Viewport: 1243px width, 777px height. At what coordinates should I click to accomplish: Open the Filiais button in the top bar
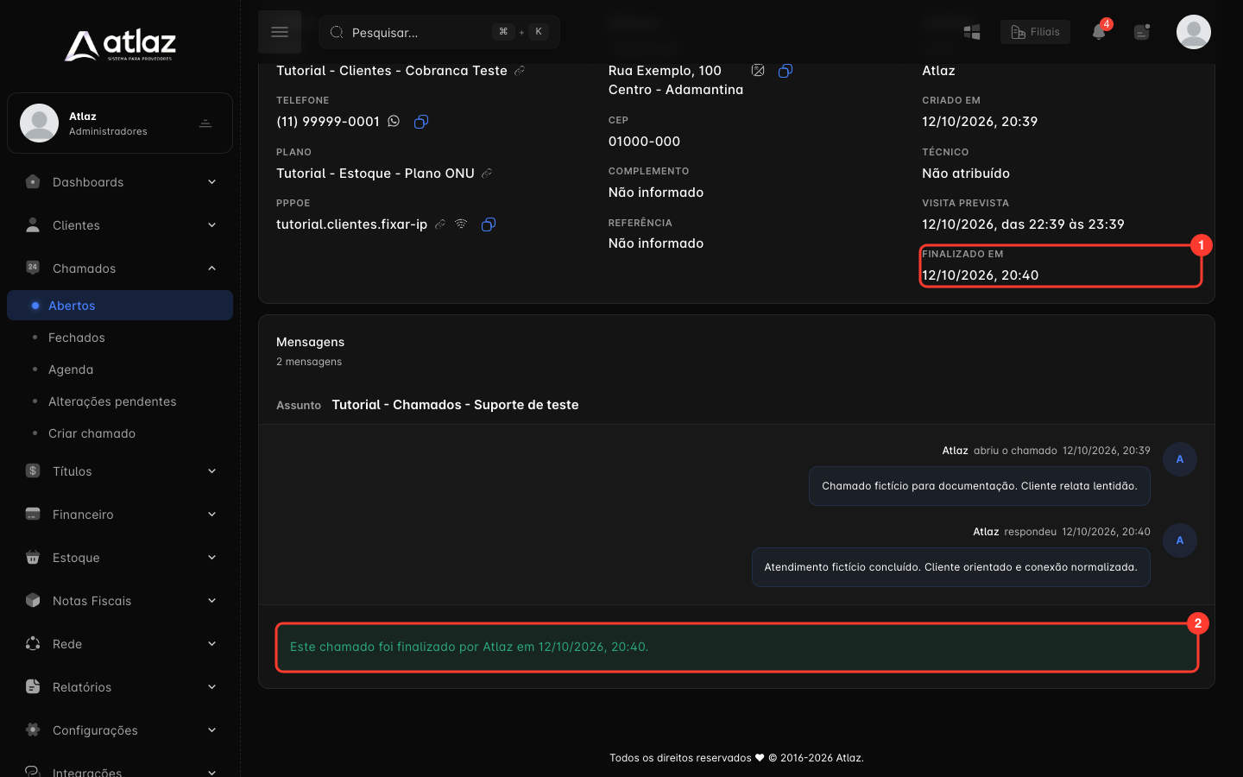click(1035, 32)
